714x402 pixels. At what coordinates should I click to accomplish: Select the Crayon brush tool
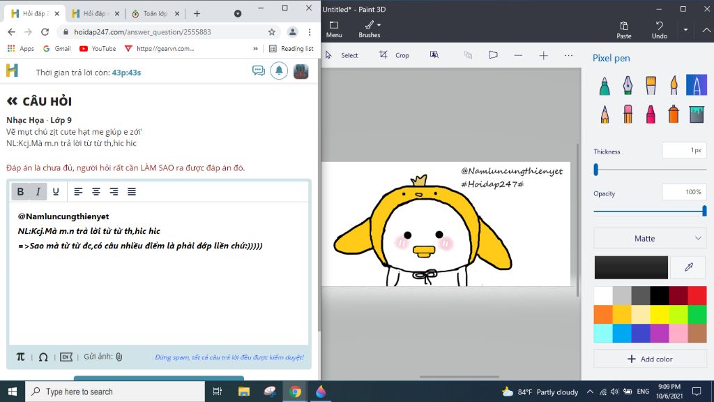click(x=651, y=114)
